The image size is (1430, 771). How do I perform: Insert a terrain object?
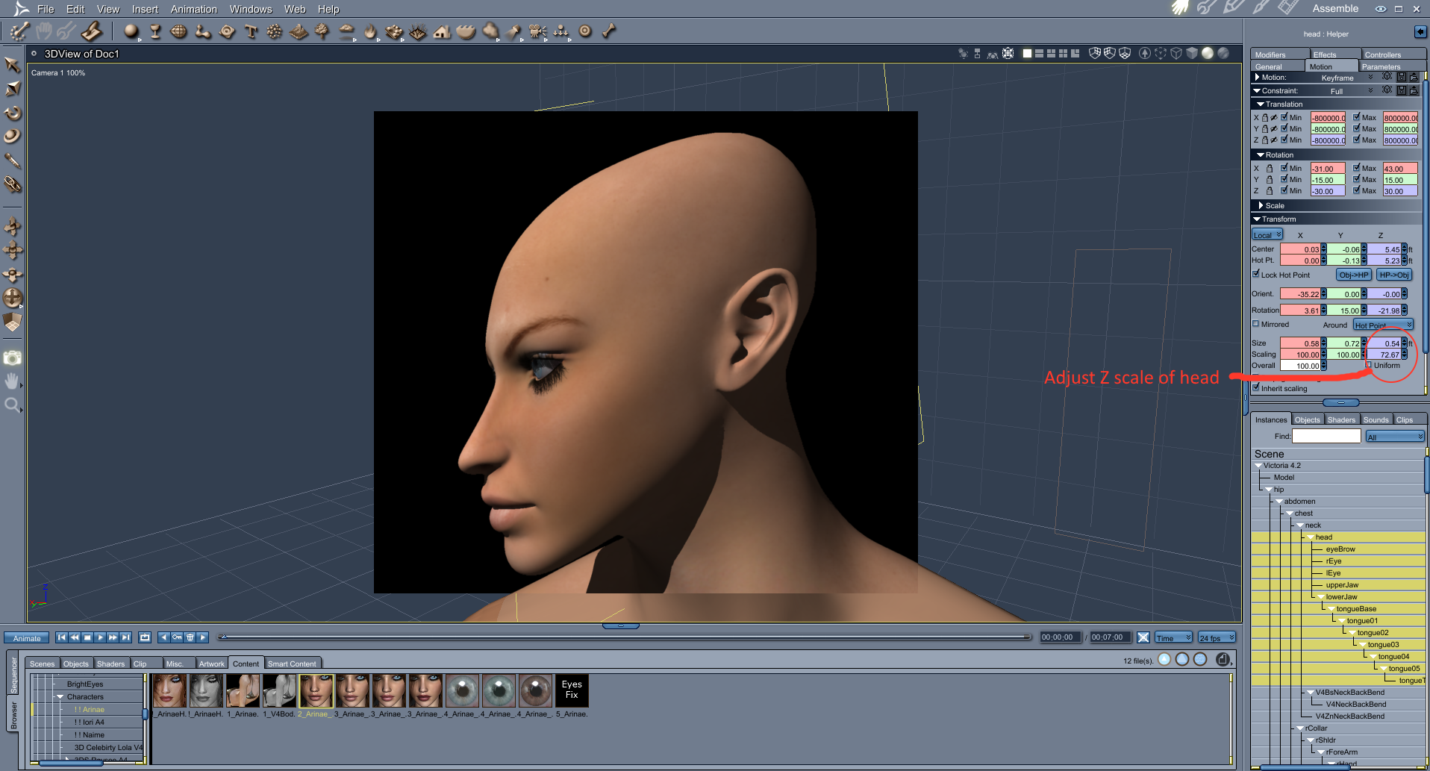point(299,31)
